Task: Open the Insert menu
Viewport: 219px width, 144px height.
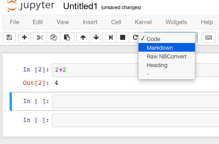Action: [x=90, y=22]
